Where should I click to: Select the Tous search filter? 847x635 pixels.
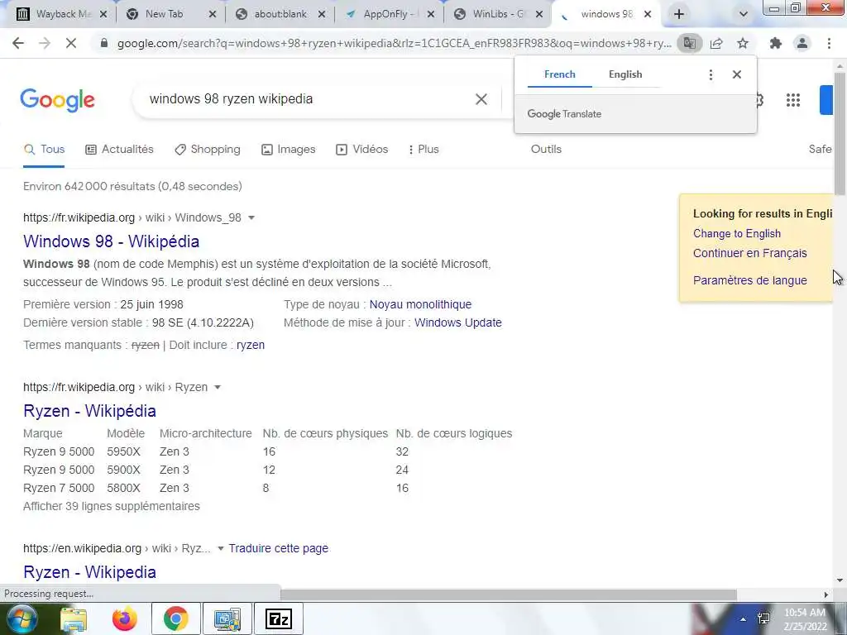[45, 150]
